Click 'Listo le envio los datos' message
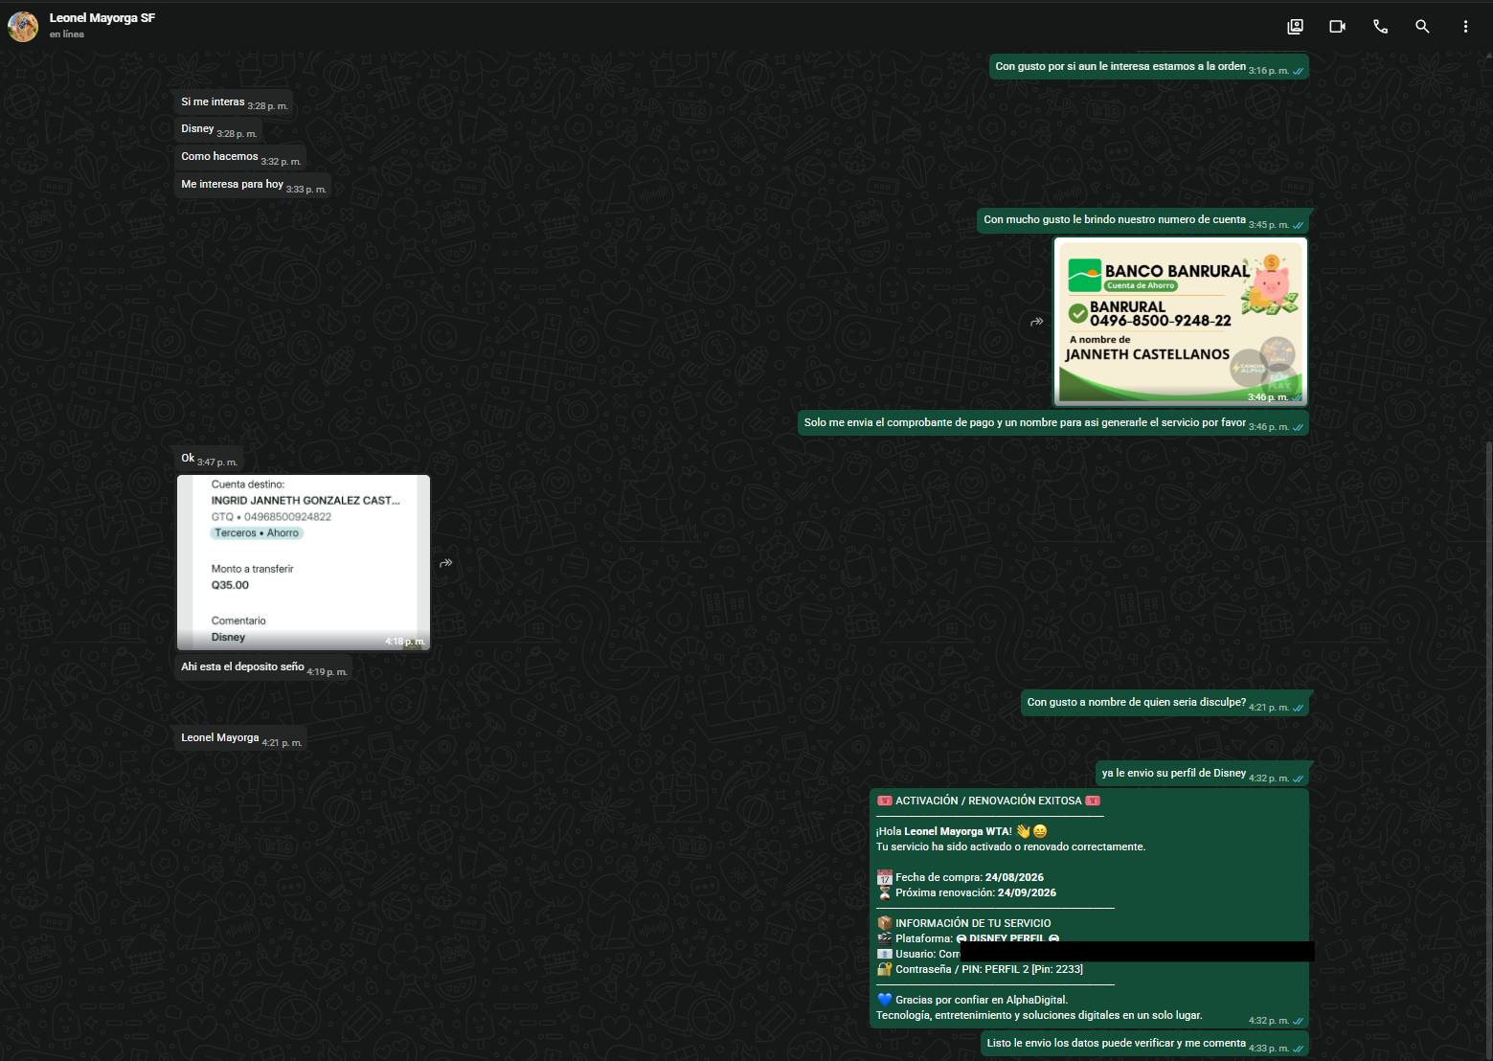The image size is (1493, 1061). 1145,1044
